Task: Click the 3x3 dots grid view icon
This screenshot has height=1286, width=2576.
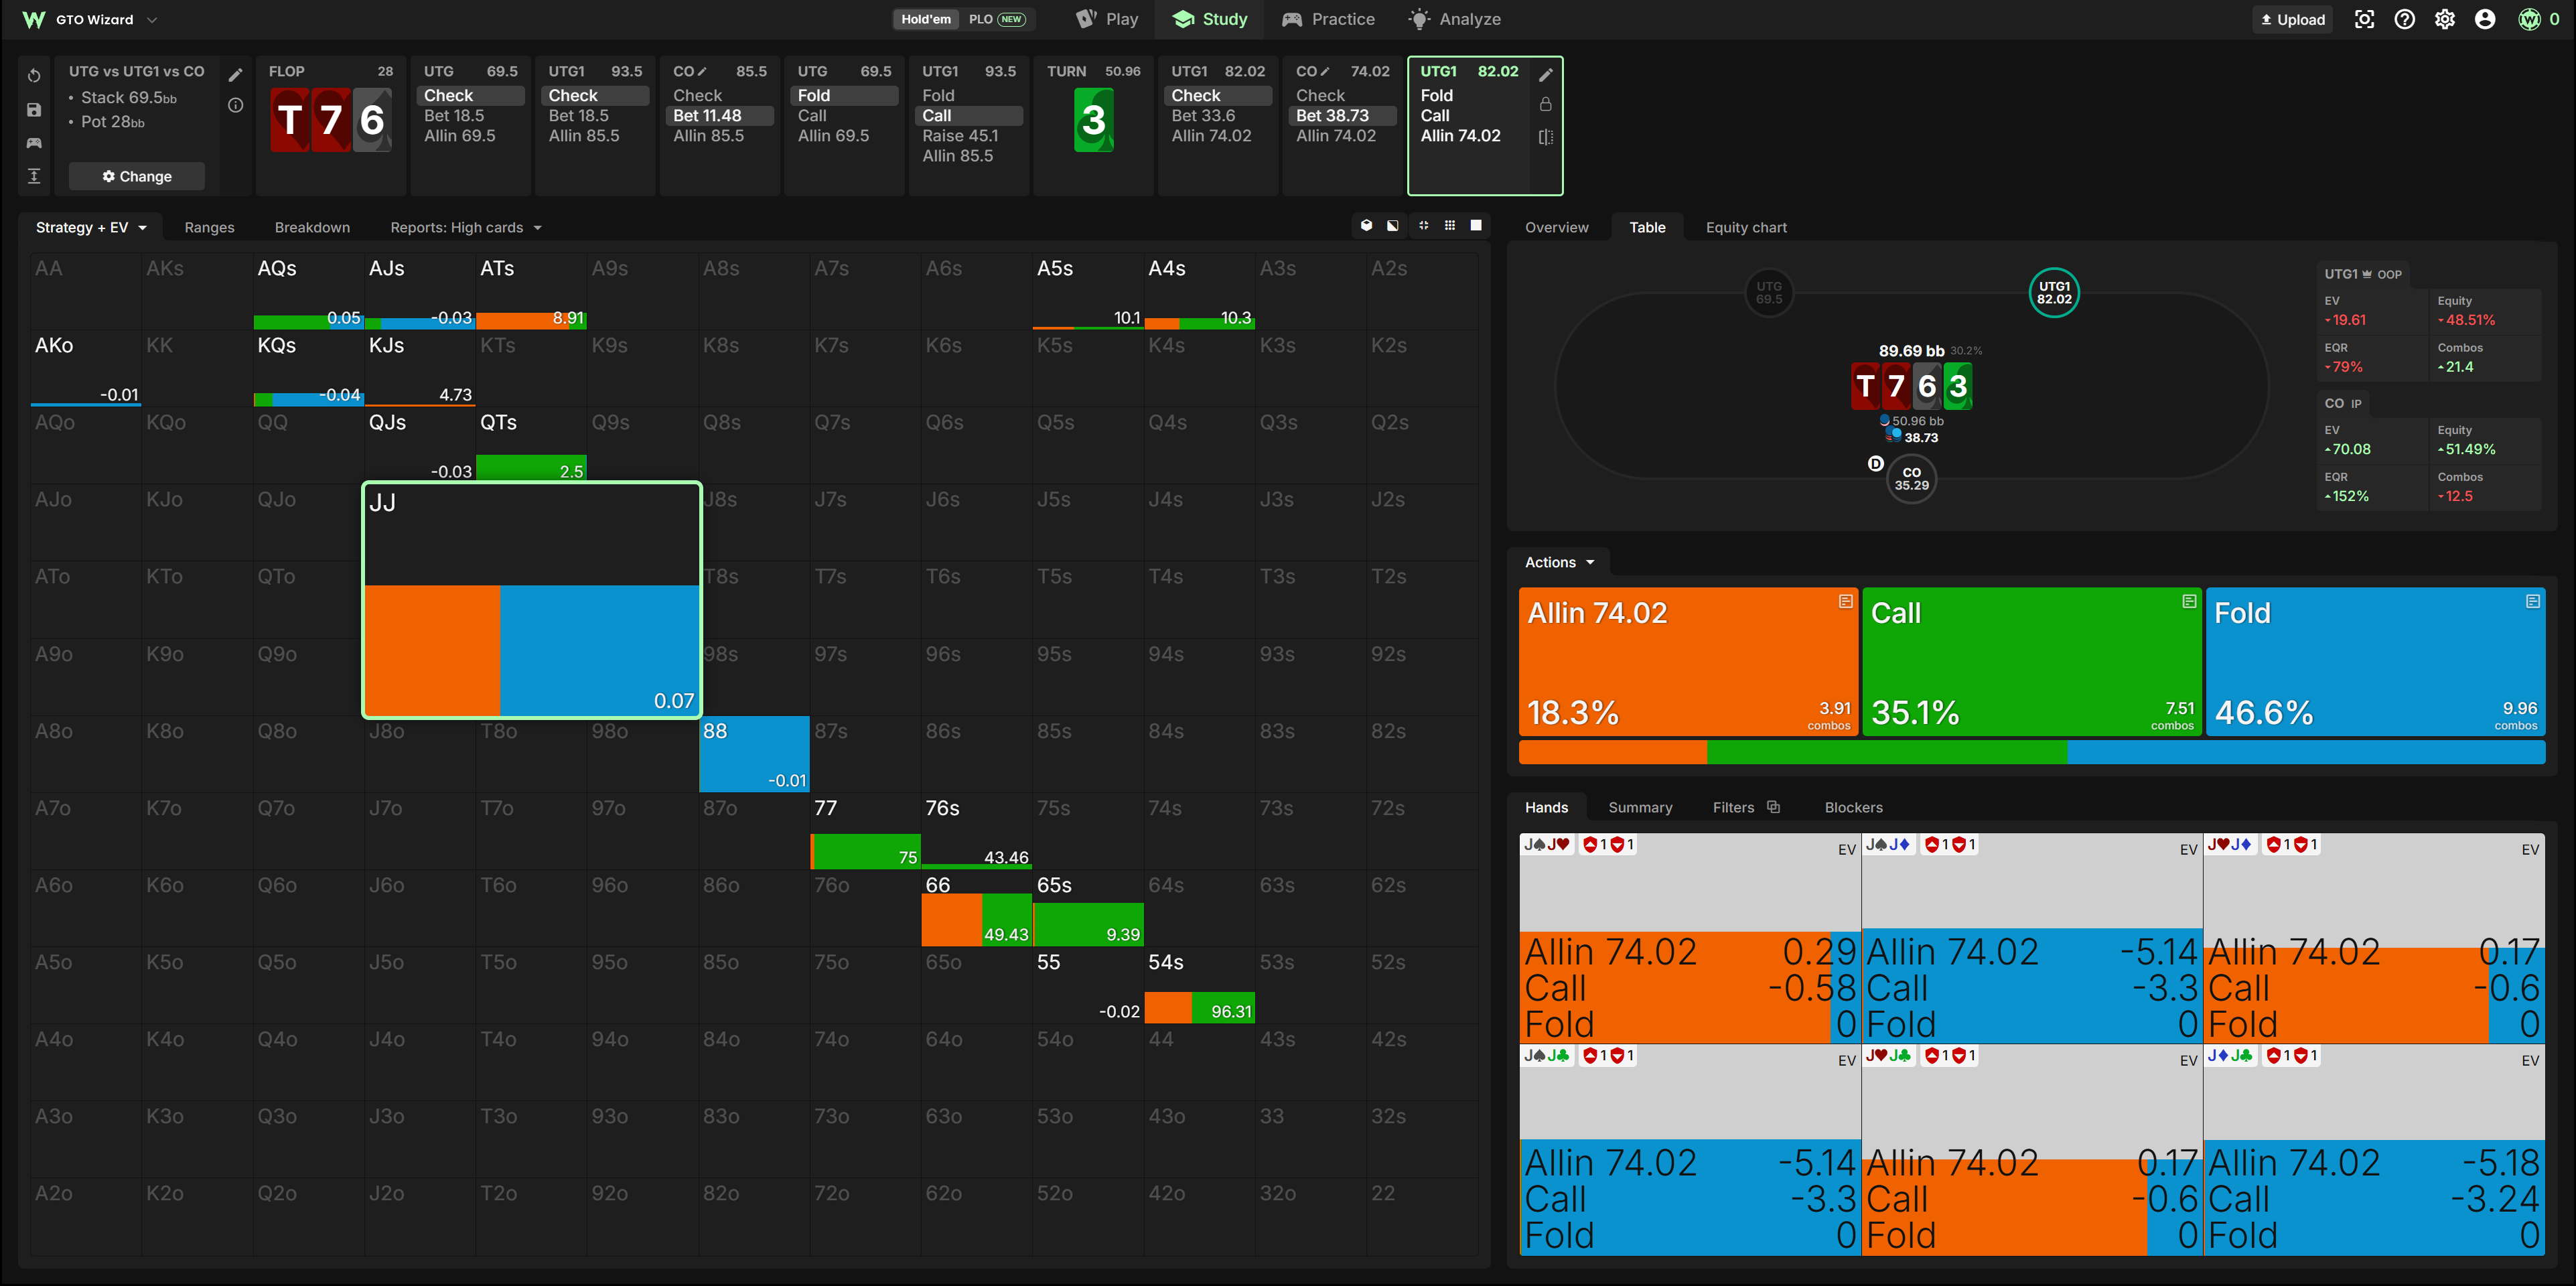Action: tap(1449, 226)
